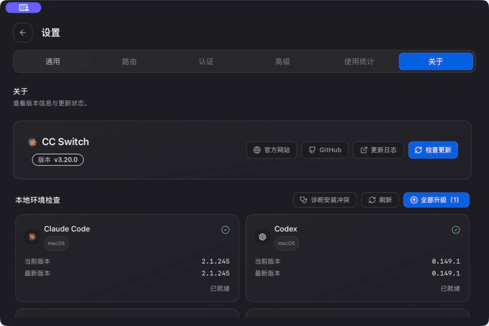The height and width of the screenshot is (326, 489).
Task: Click the Claude Code card title
Action: 67,229
